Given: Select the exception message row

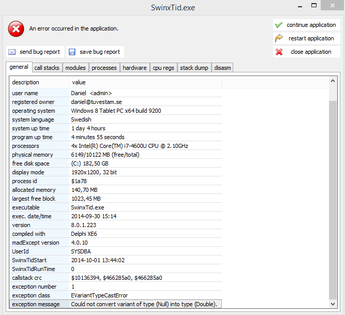Looking at the screenshot, I should coord(115,304).
